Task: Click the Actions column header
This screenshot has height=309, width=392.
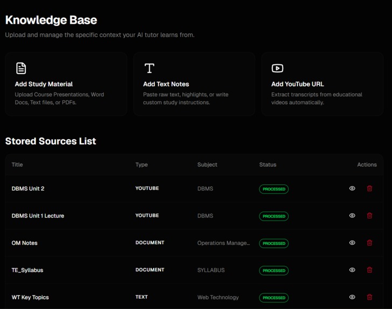Action: pos(367,164)
